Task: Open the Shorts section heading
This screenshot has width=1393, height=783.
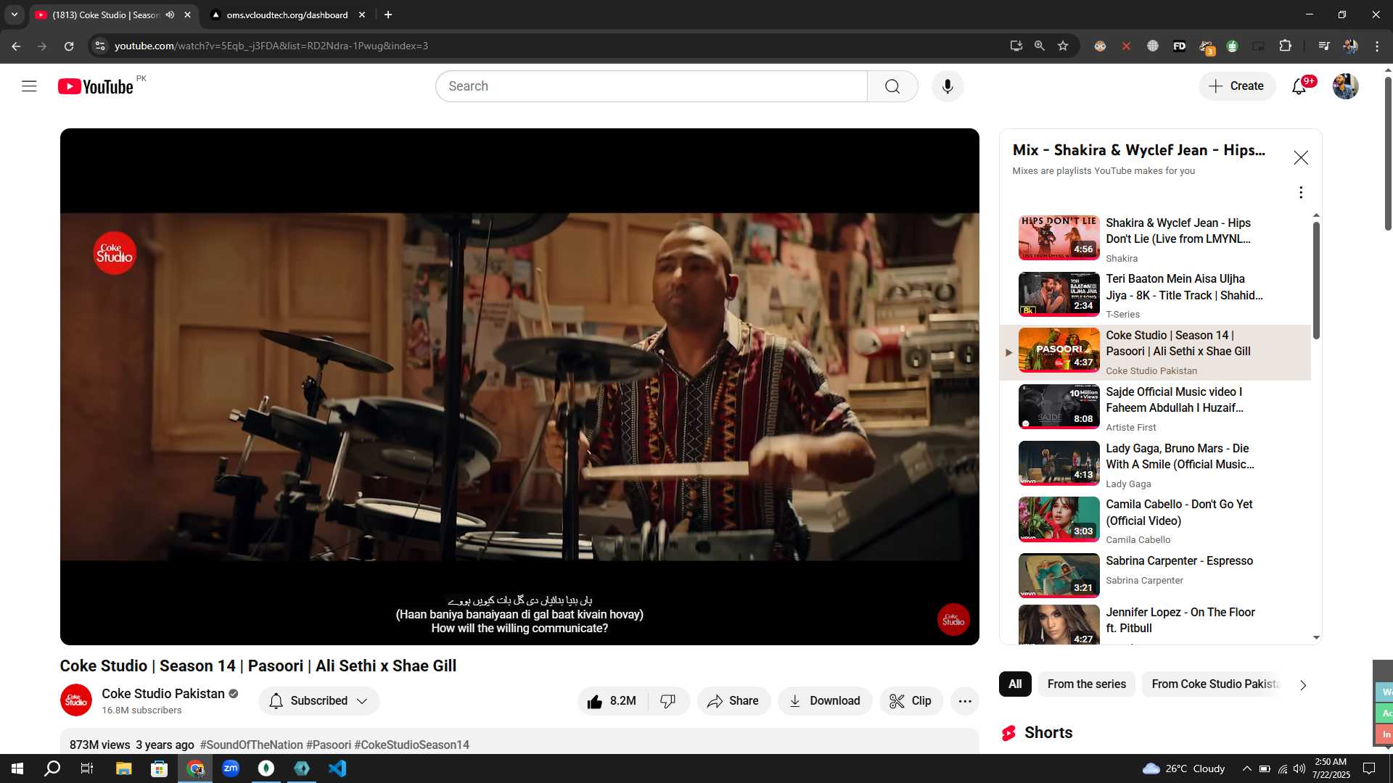Action: click(1048, 733)
